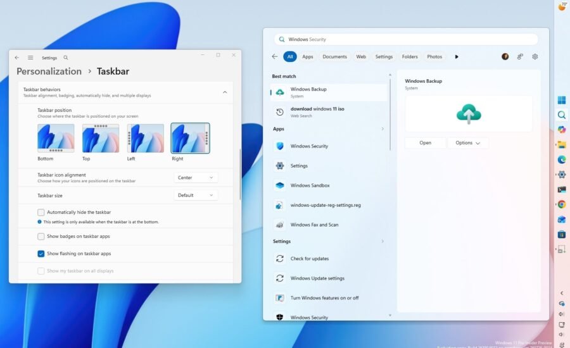The width and height of the screenshot is (570, 348).
Task: Open the Settings app result
Action: point(329,166)
